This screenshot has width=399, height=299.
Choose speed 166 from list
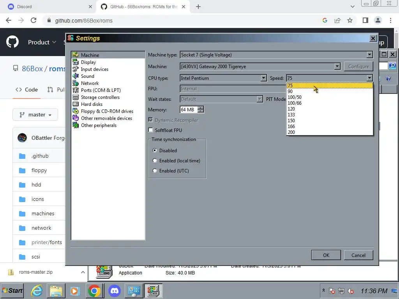tap(330, 127)
